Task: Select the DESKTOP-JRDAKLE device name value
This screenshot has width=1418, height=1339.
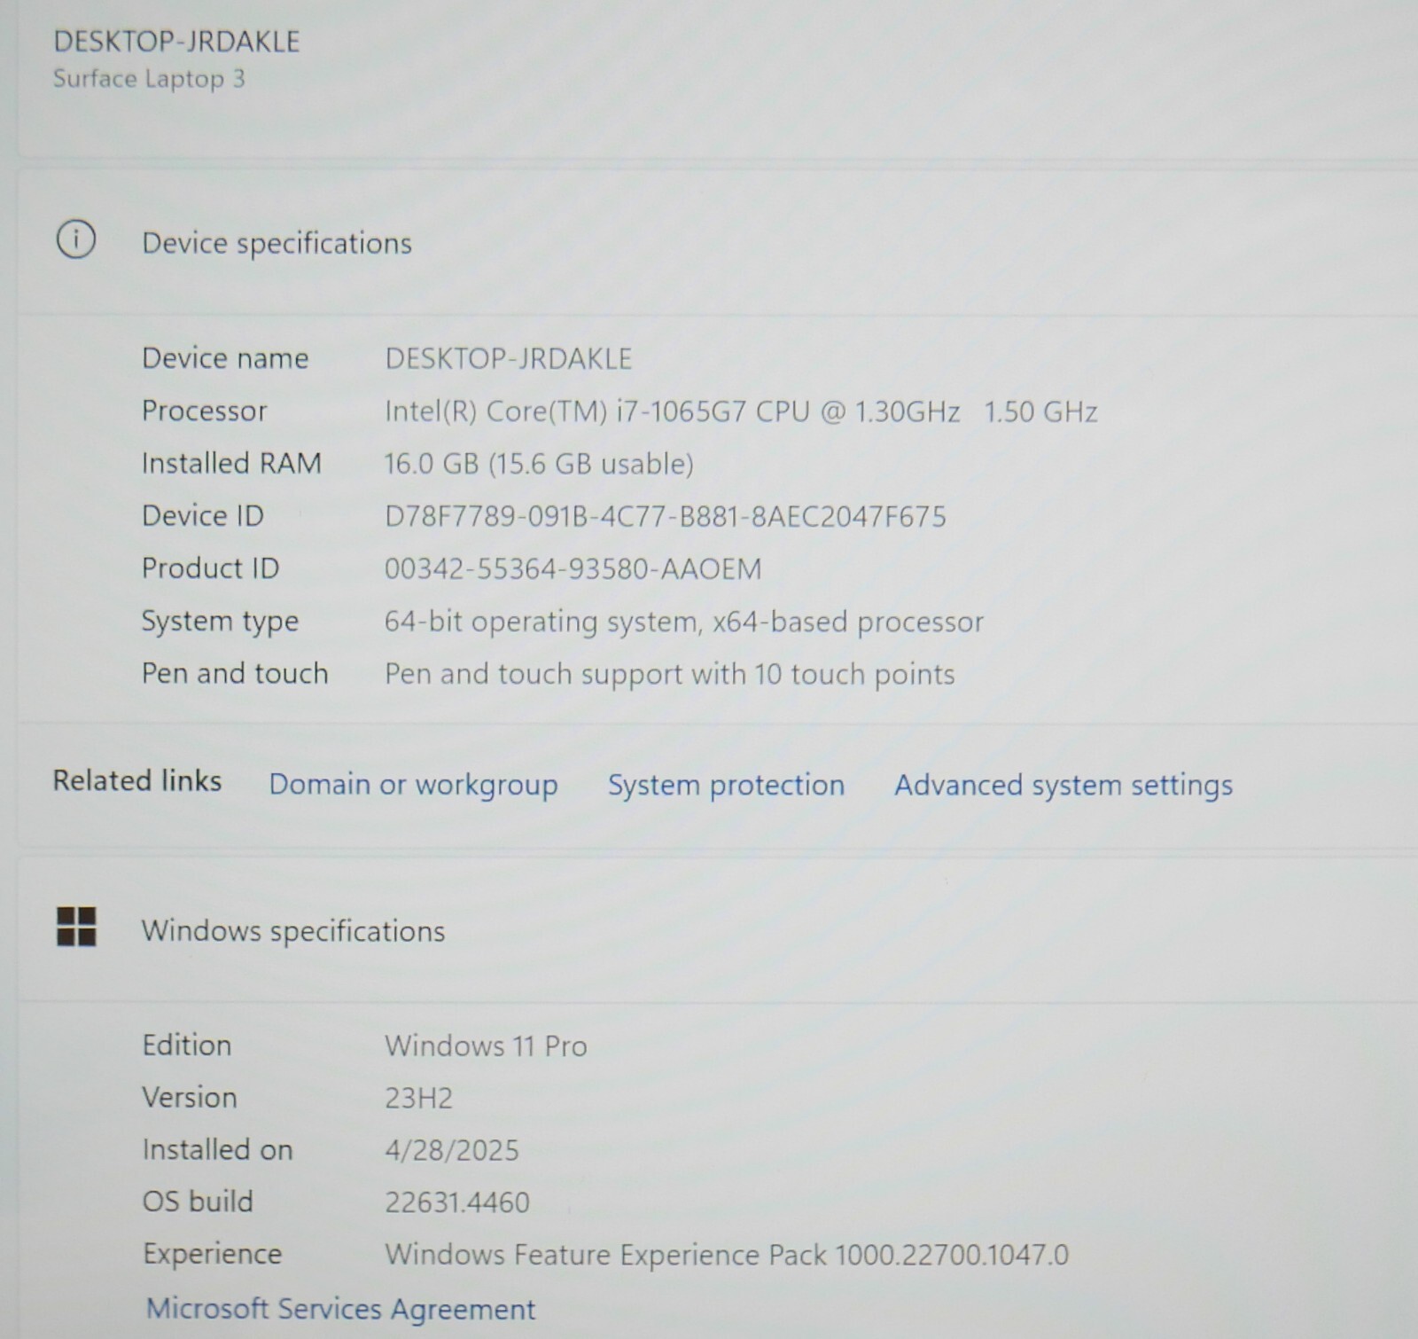Action: [508, 358]
